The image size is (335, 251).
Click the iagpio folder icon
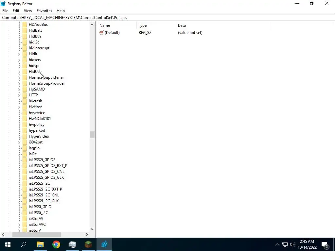25,148
